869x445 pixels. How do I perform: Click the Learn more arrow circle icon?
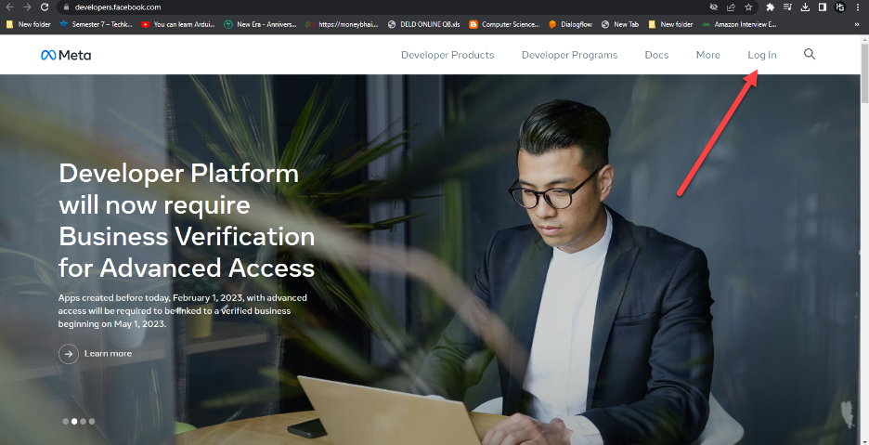[x=69, y=354]
